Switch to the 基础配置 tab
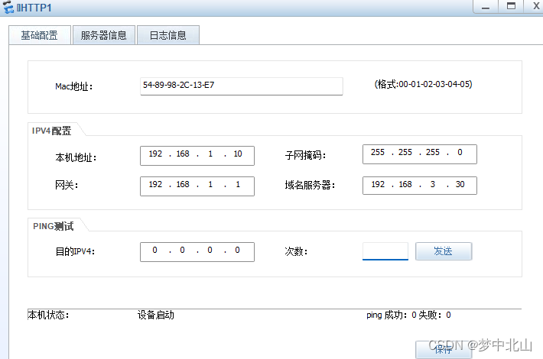Viewport: 543px width, 359px height. [x=40, y=35]
